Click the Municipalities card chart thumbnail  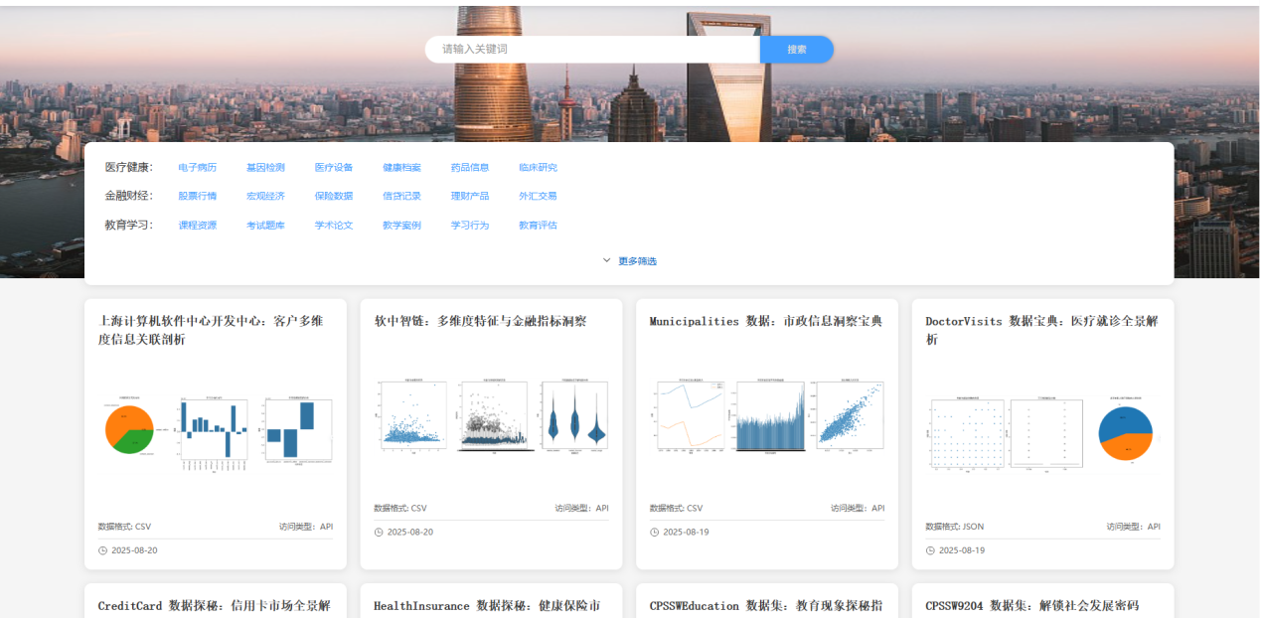[x=767, y=416]
